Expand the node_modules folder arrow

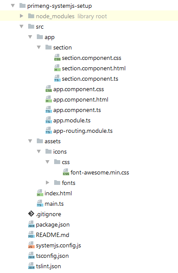[22, 16]
